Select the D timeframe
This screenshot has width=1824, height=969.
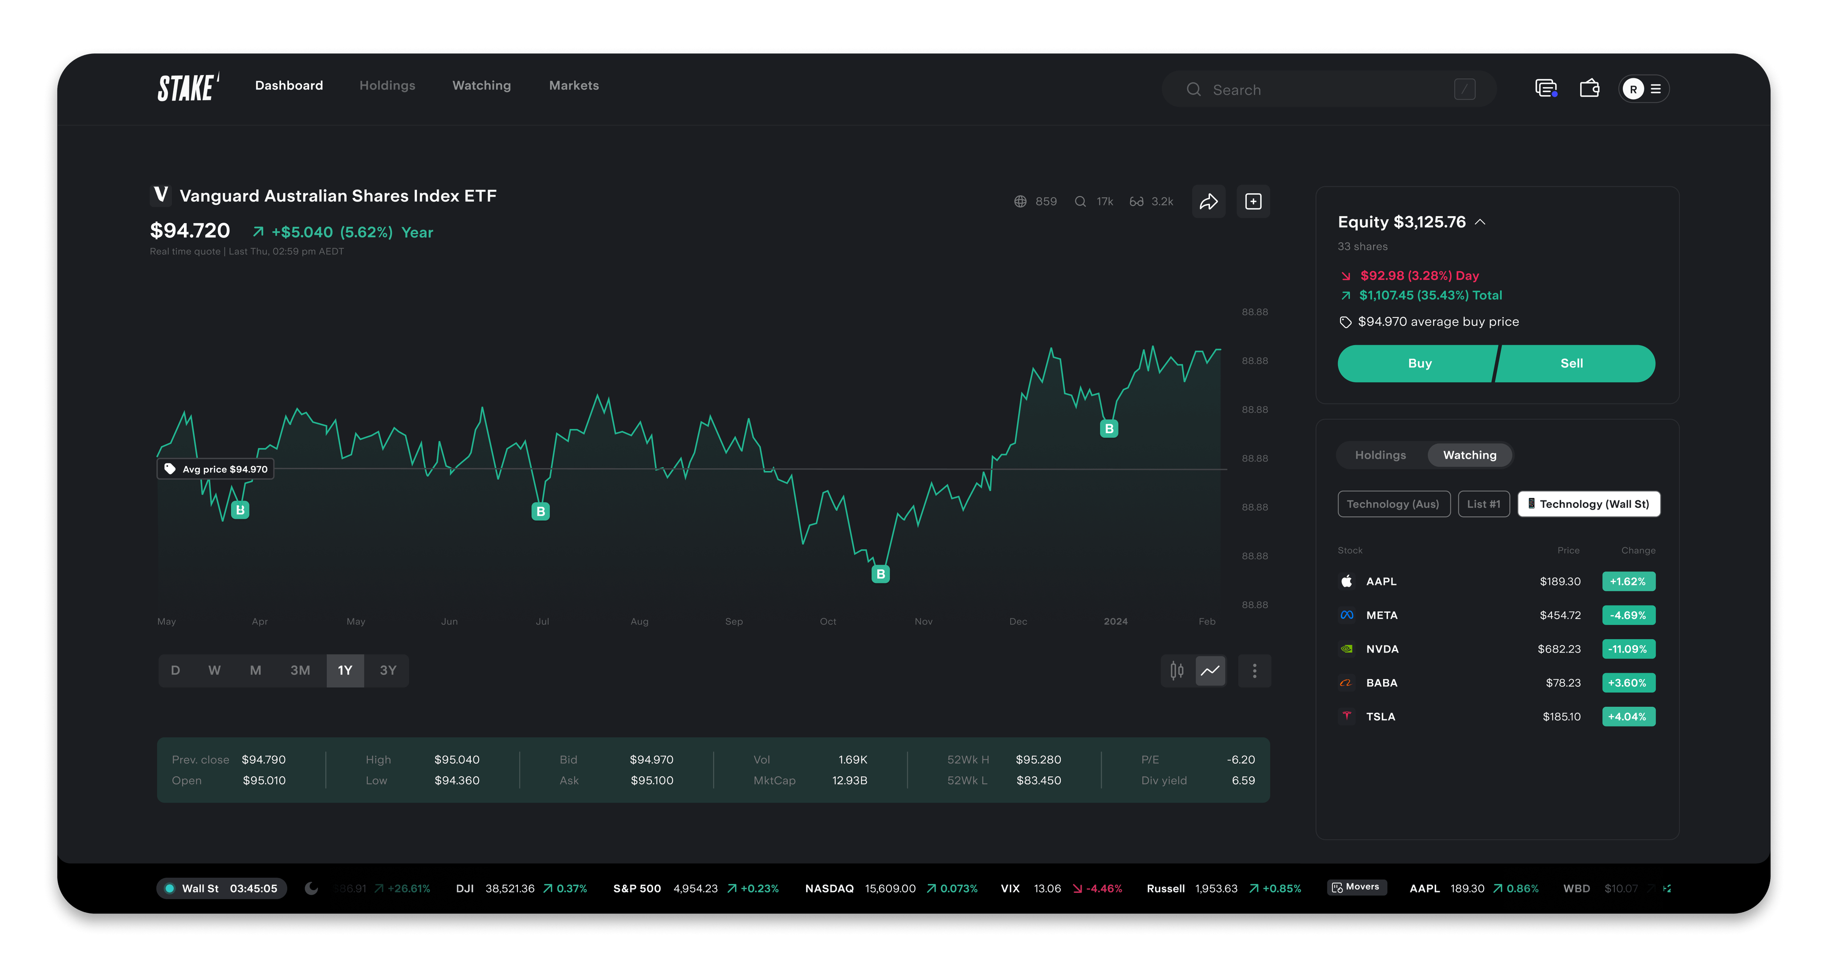click(175, 670)
